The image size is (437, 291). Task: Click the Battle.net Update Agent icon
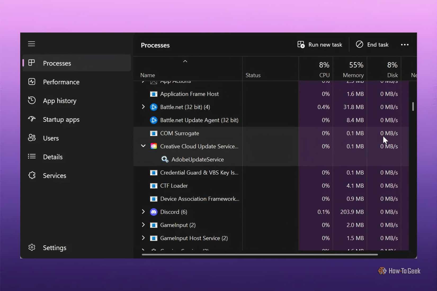[x=154, y=120]
